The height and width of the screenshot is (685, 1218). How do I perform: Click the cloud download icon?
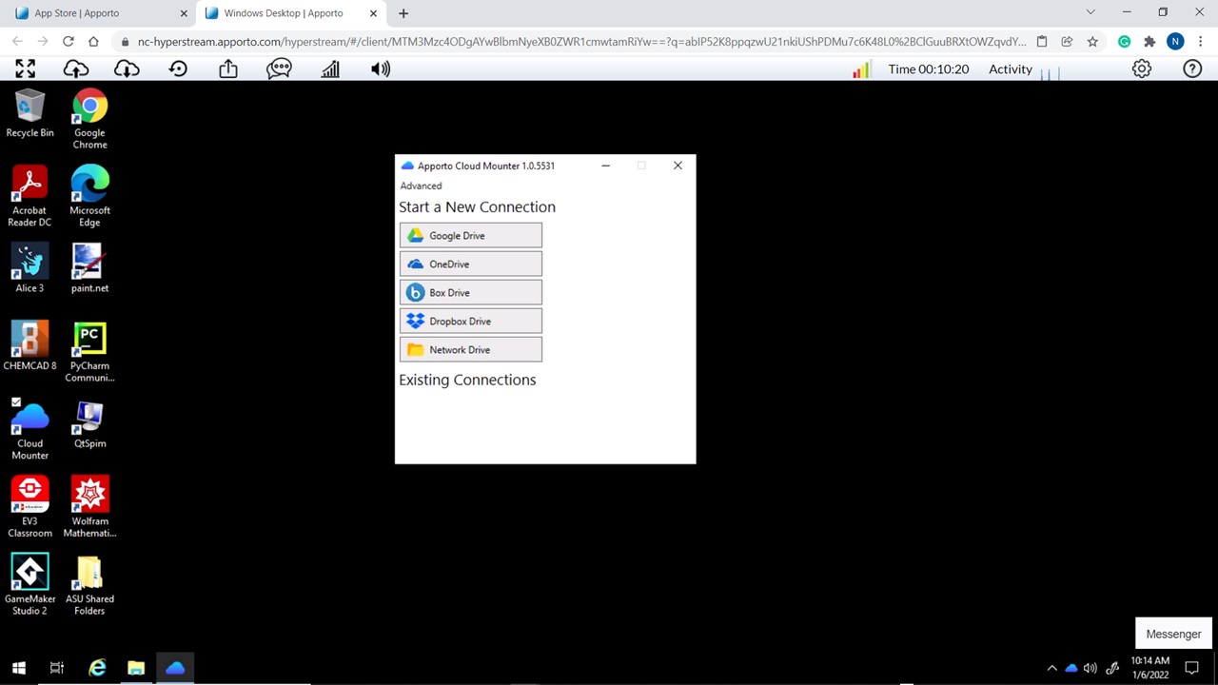coord(127,68)
